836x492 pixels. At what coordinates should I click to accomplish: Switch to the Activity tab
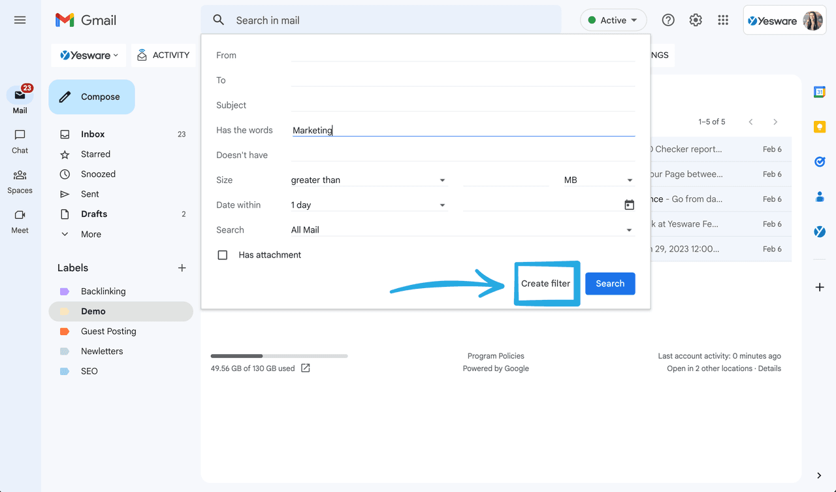(163, 55)
